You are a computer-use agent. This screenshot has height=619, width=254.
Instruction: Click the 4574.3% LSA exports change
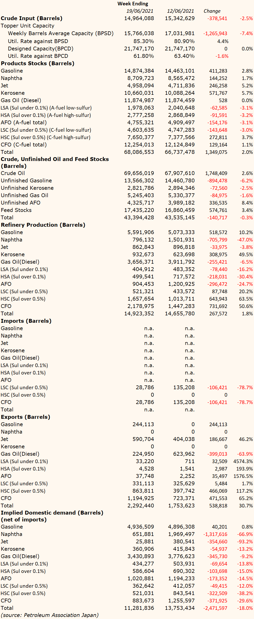pos(243,461)
